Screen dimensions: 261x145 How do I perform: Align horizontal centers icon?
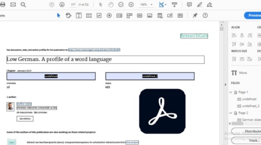click(242, 35)
